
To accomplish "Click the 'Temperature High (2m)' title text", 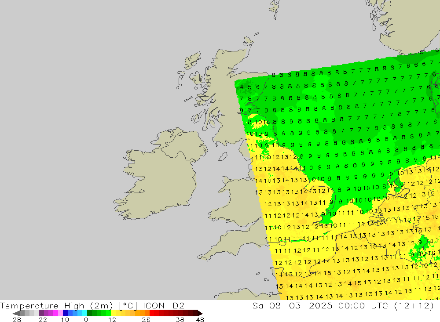I will [56, 305].
